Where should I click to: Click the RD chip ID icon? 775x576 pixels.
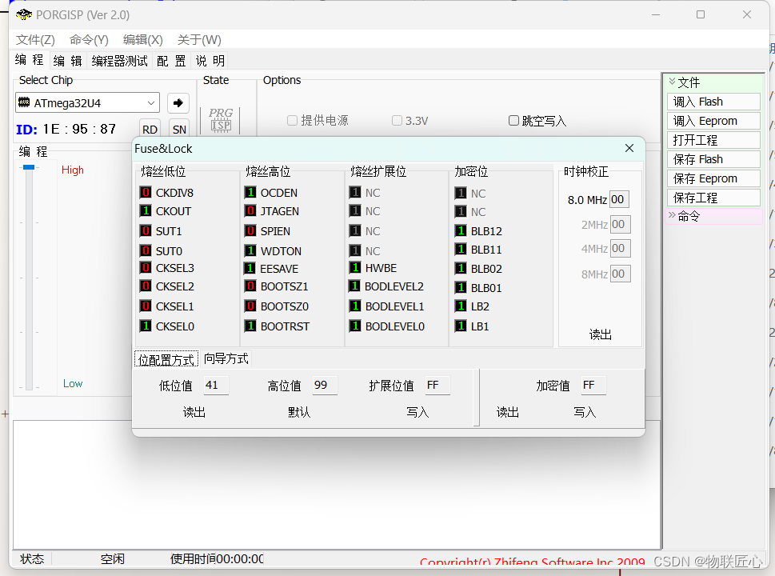tap(150, 129)
